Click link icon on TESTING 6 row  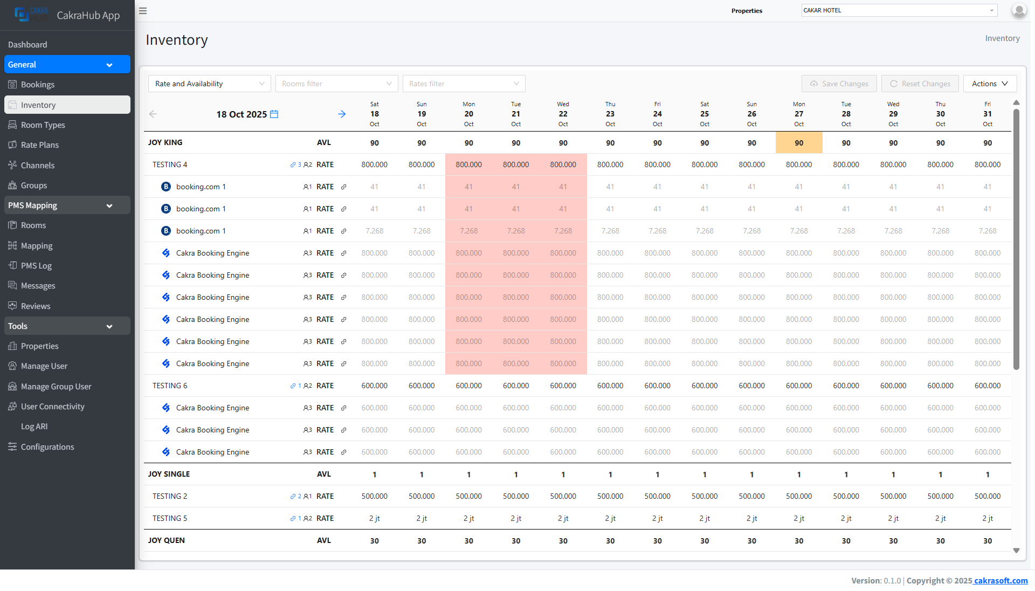click(293, 386)
